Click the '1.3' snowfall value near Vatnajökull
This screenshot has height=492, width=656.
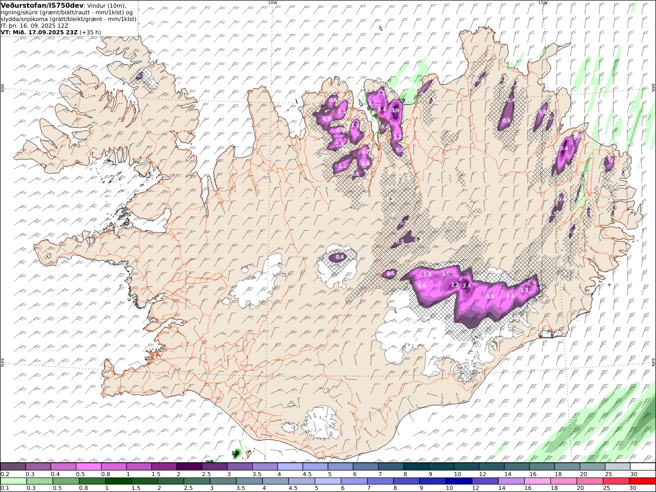[x=524, y=290]
